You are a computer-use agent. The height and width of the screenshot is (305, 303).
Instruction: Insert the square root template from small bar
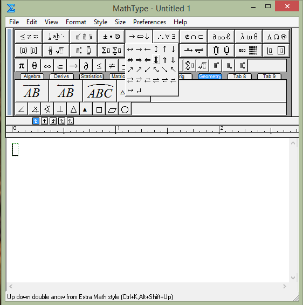pyautogui.click(x=202, y=66)
